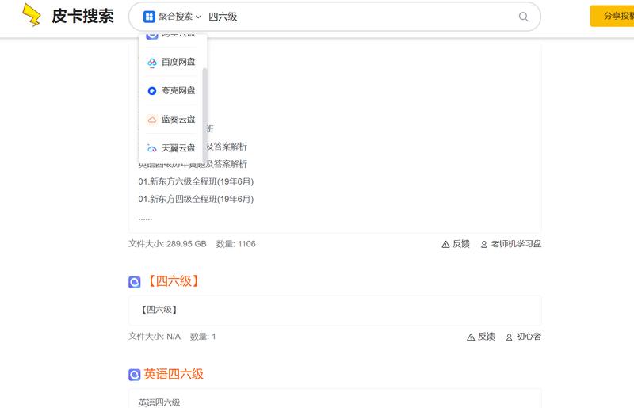
Task: Click the dropdown list scrollbar thumb
Action: tap(204, 115)
